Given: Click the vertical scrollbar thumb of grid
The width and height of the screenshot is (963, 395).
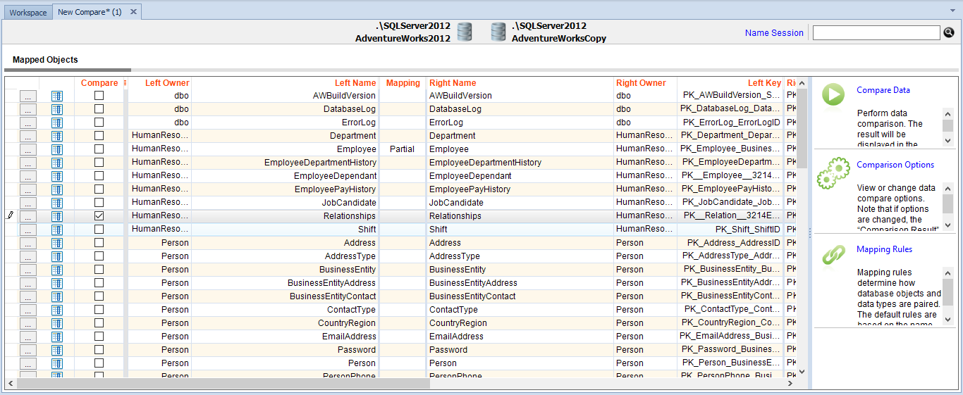Looking at the screenshot, I should pyautogui.click(x=802, y=128).
